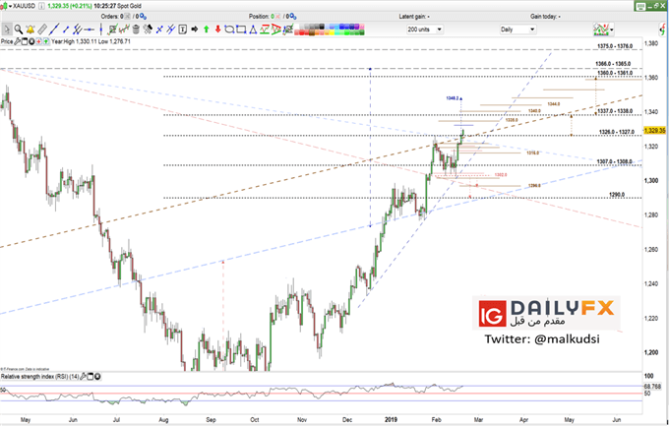This screenshot has width=669, height=426.
Task: Open Price panel wrench settings
Action: pyautogui.click(x=18, y=41)
